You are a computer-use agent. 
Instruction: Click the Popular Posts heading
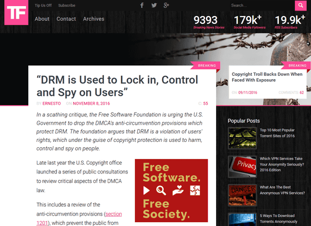point(244,121)
